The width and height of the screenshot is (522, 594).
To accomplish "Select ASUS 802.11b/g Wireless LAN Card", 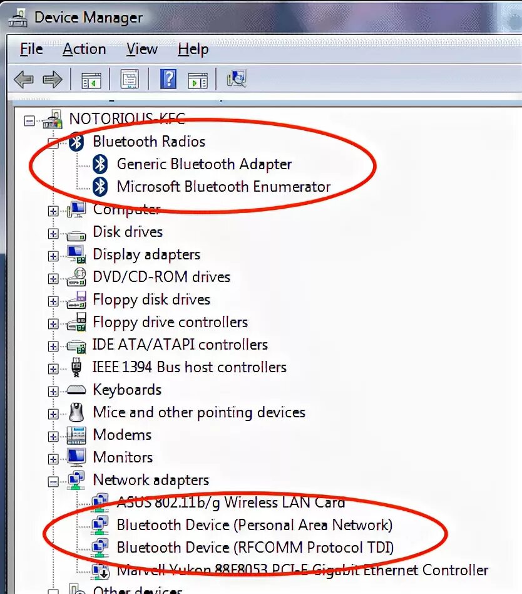I will (x=231, y=503).
